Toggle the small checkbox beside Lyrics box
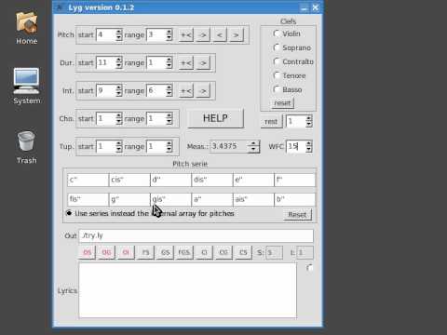 309,267
